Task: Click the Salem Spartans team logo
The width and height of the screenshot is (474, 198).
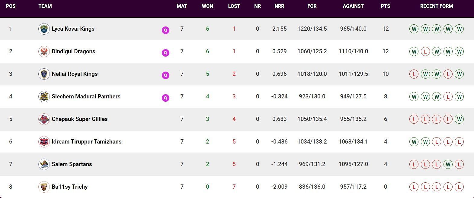Action: click(x=44, y=164)
